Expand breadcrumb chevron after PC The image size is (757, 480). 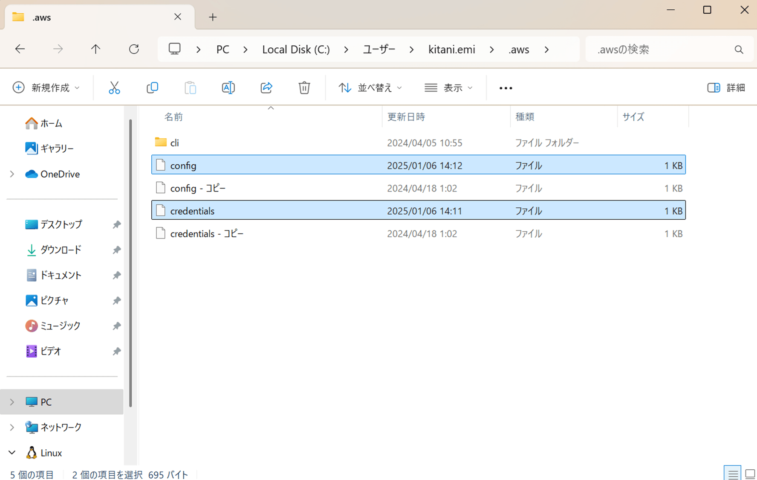click(246, 49)
